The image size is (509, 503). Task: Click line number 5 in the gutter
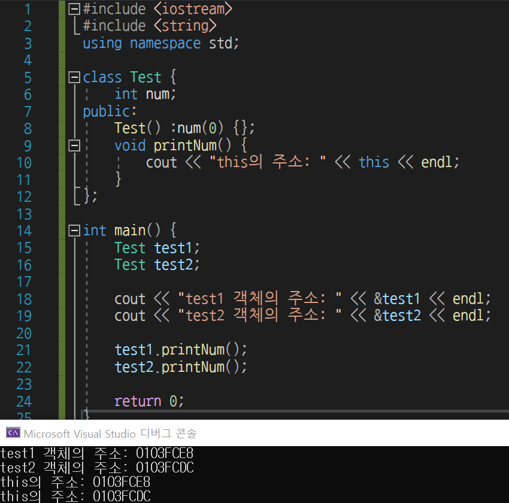click(28, 78)
